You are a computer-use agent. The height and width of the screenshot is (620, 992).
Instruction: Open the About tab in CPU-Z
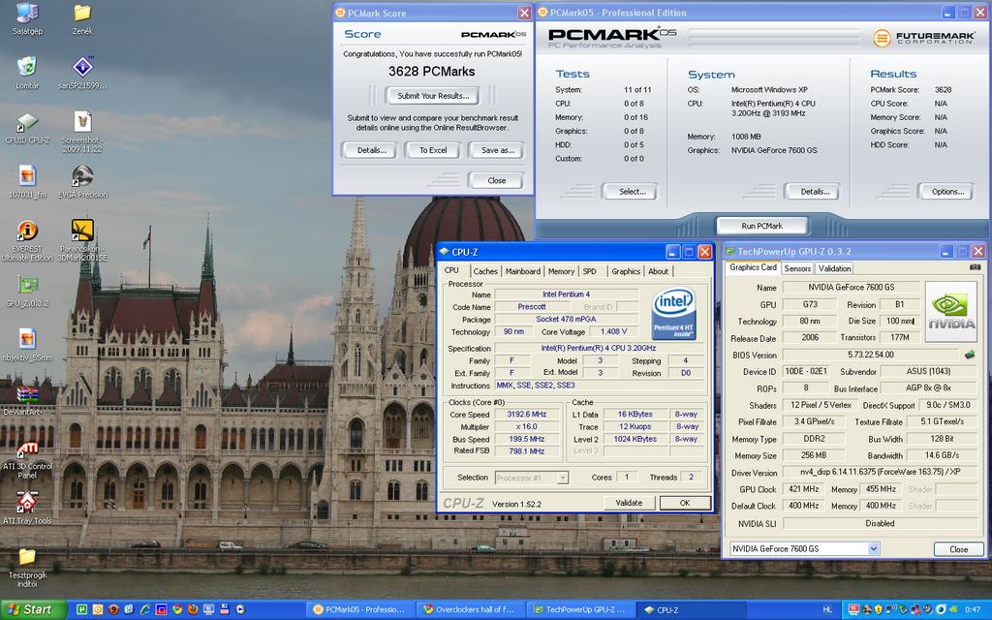coord(658,271)
